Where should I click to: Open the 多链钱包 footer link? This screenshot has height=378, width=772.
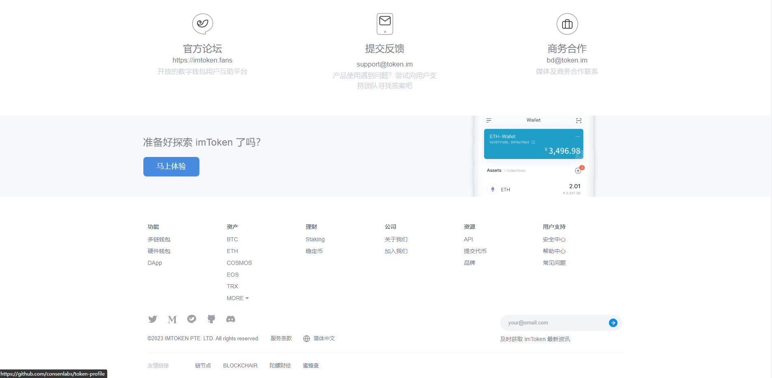coord(159,240)
